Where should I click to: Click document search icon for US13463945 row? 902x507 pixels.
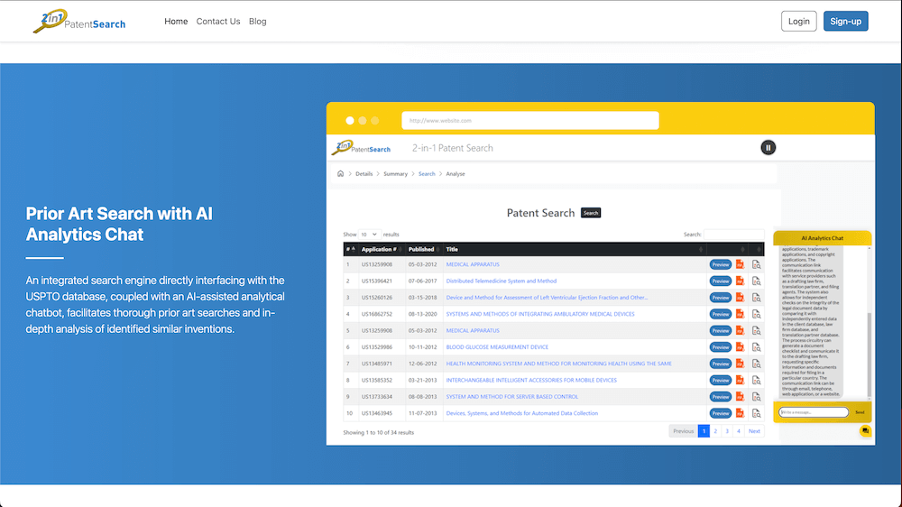click(x=756, y=413)
